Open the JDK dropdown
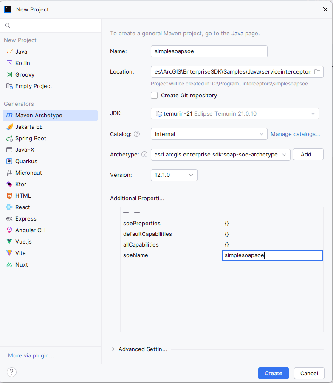Viewport: 333px width, 383px height. 235,113
